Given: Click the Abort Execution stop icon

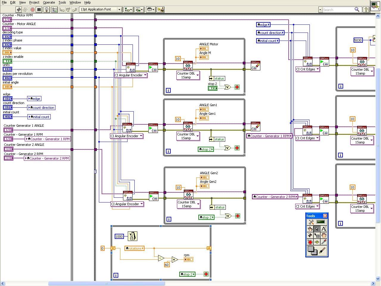Looking at the screenshot, I should (32, 10).
